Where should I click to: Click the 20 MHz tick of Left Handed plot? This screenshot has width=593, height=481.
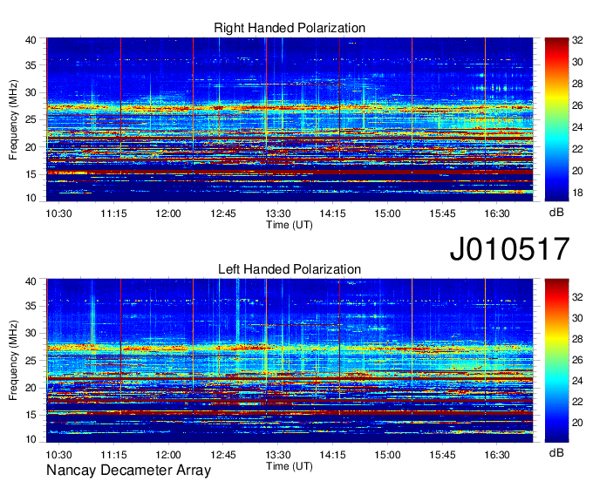point(31,388)
